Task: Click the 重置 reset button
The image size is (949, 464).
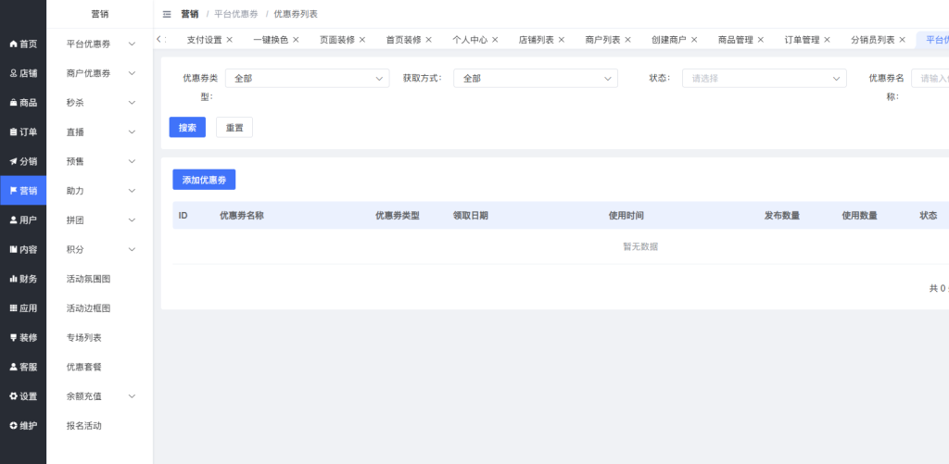Action: tap(234, 127)
